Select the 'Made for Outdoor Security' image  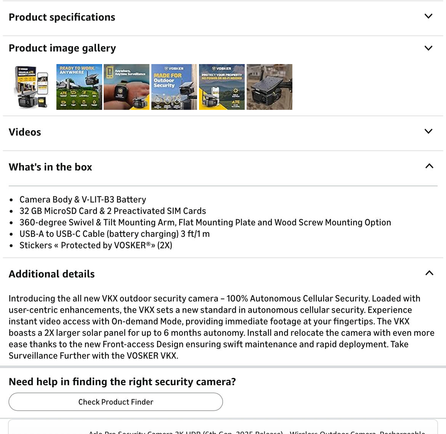[x=174, y=87]
